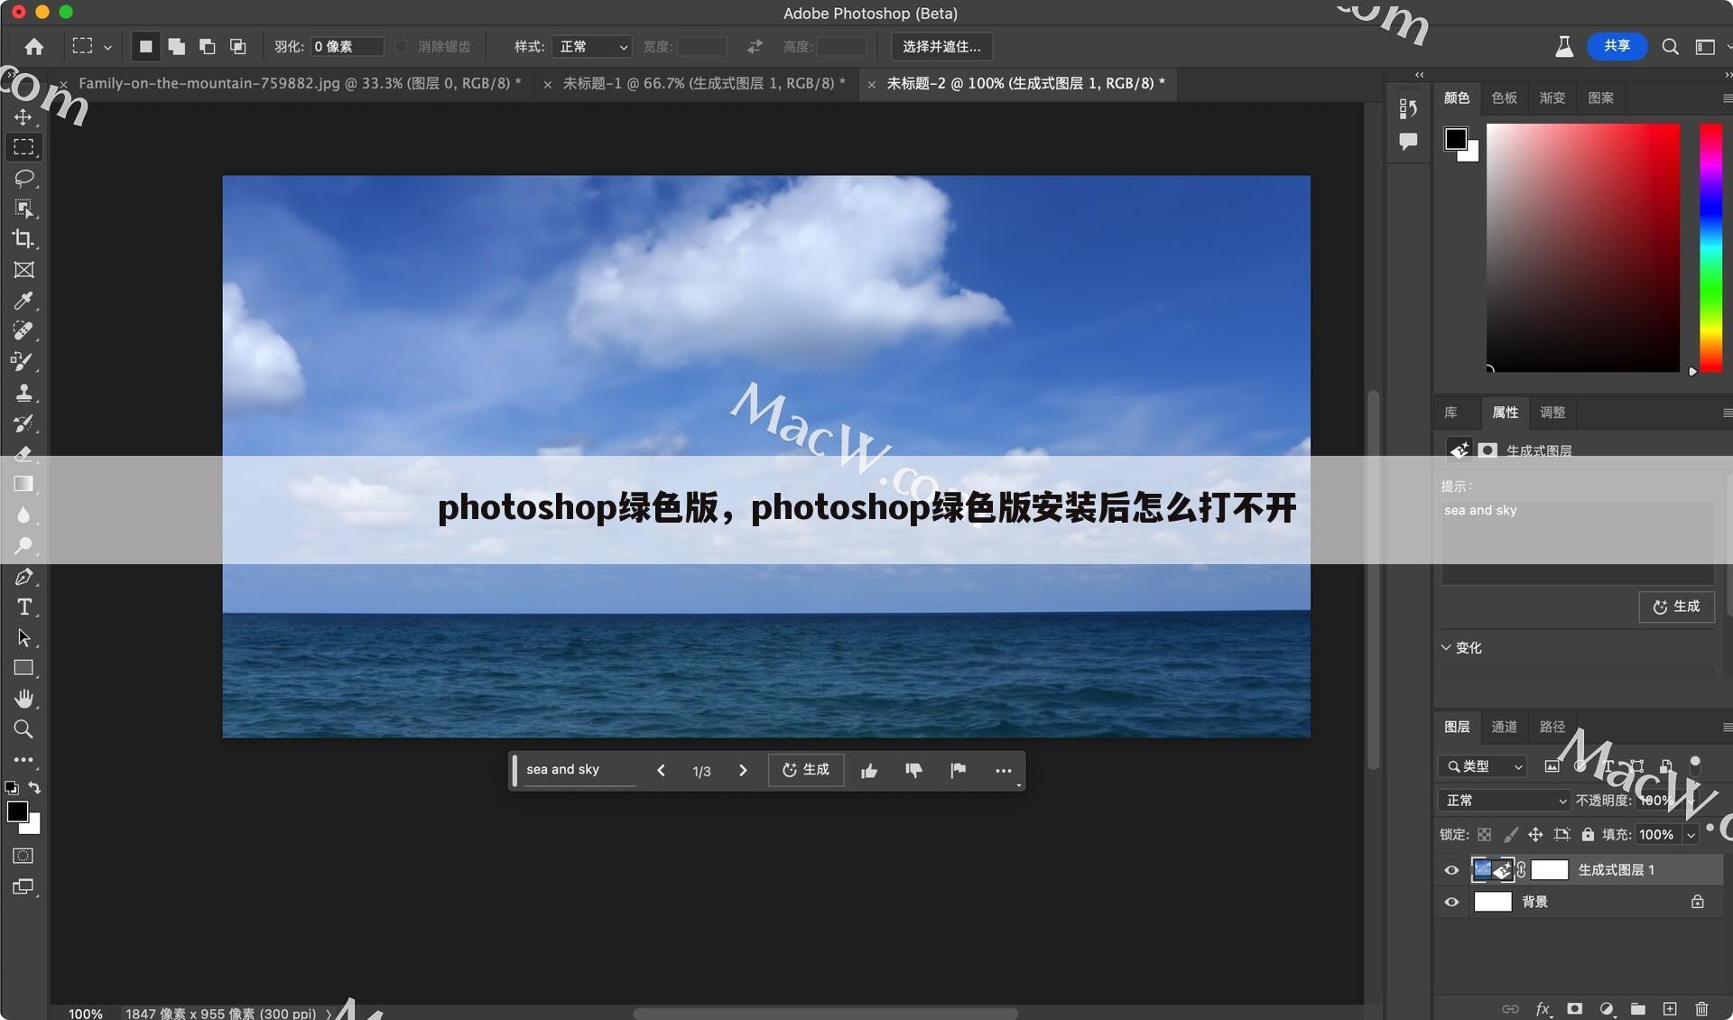Viewport: 1733px width, 1020px height.
Task: Pick a color in the color field
Action: click(x=1583, y=247)
